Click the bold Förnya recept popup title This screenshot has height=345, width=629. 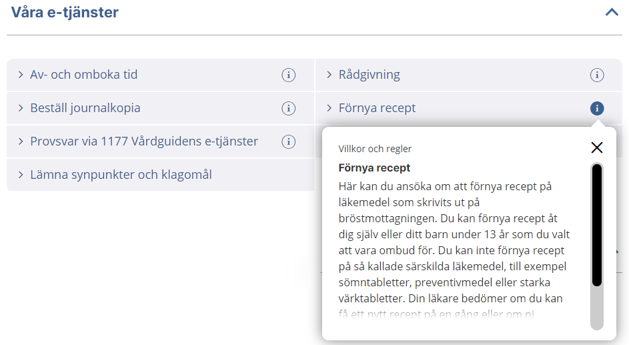tap(374, 167)
